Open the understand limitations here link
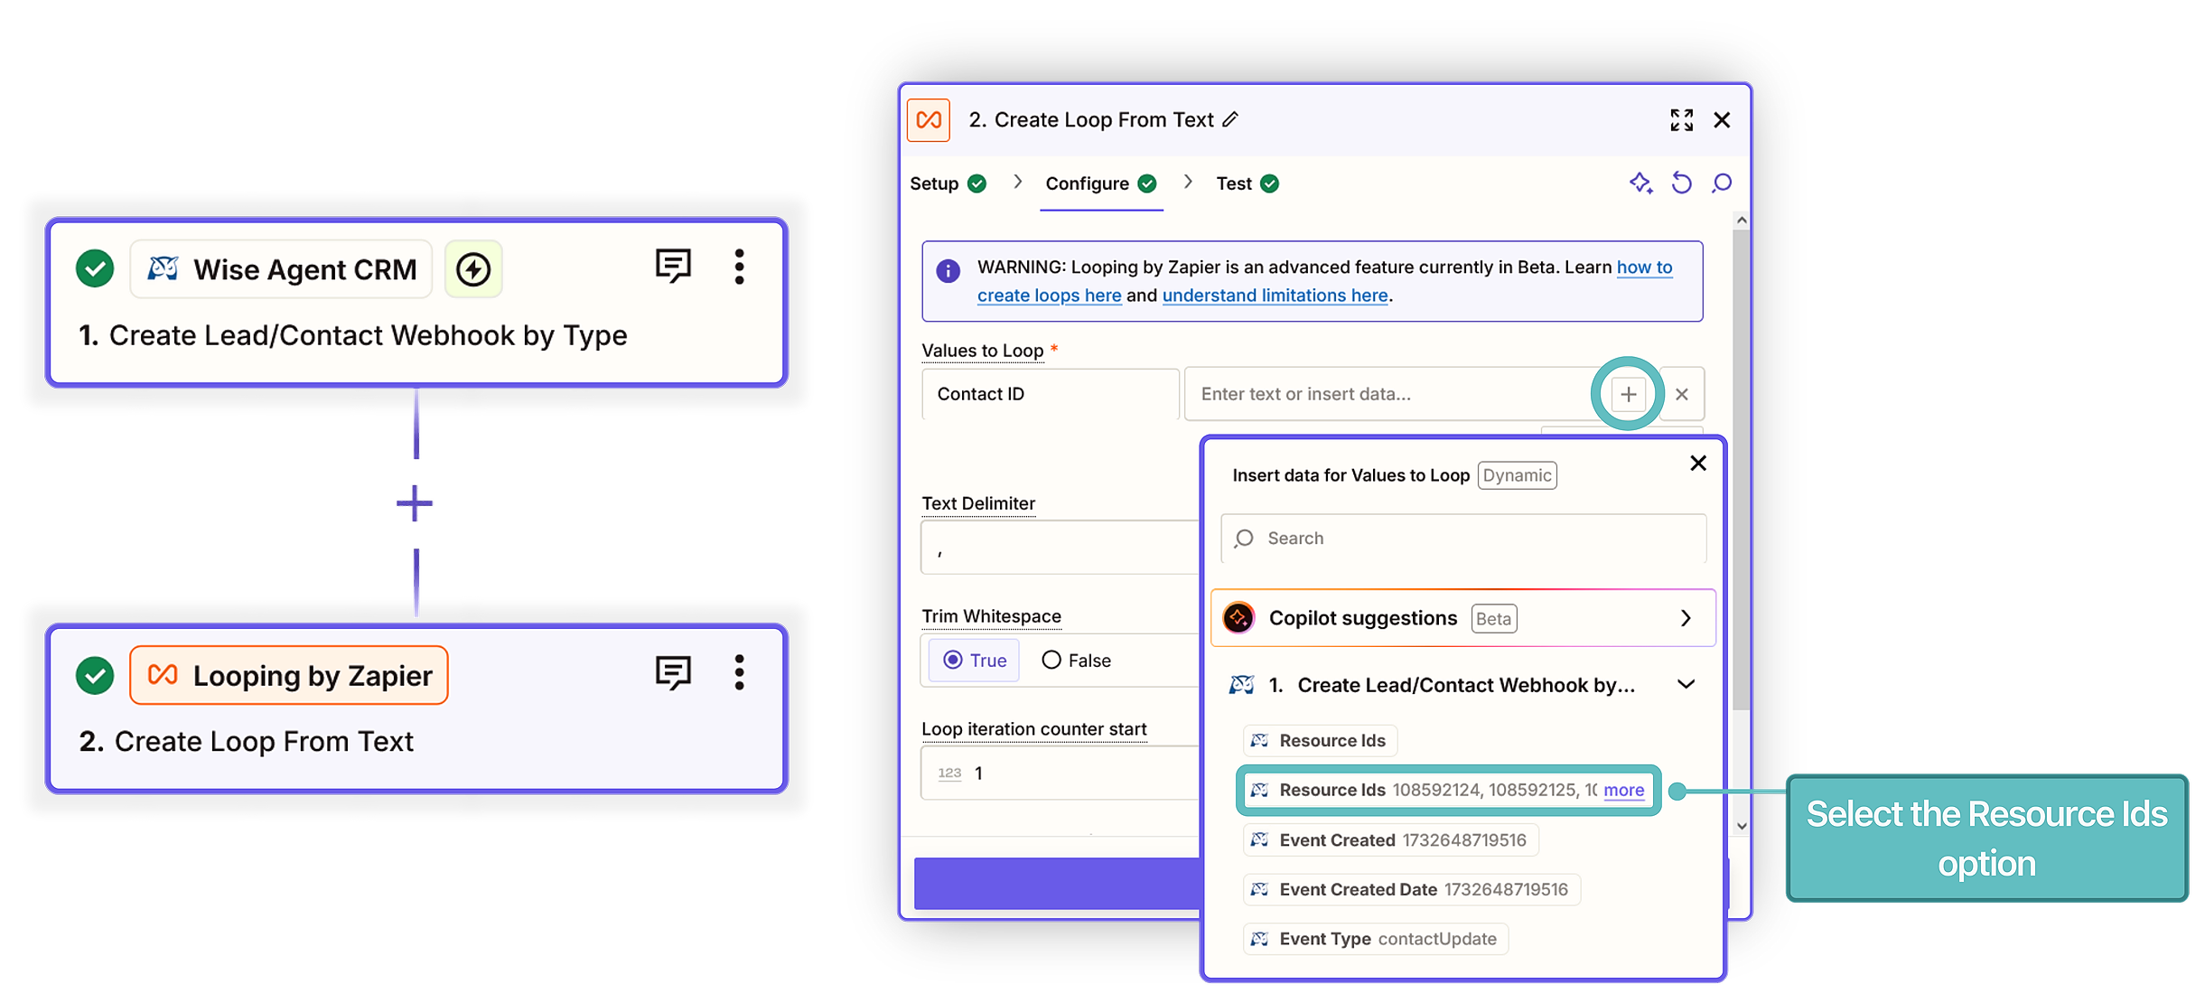The width and height of the screenshot is (2205, 1003). coord(1275,295)
